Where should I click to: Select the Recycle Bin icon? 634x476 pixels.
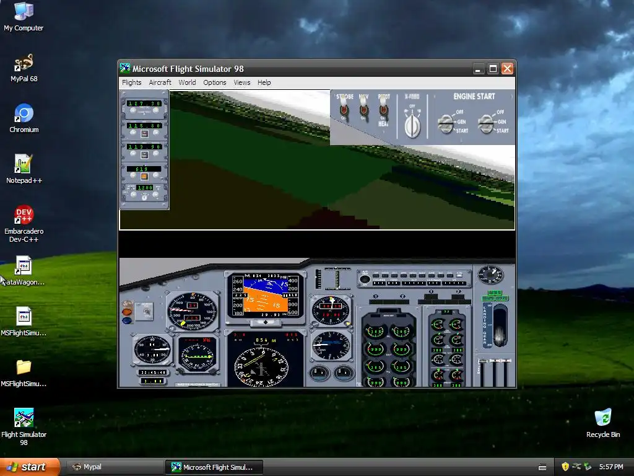point(603,423)
